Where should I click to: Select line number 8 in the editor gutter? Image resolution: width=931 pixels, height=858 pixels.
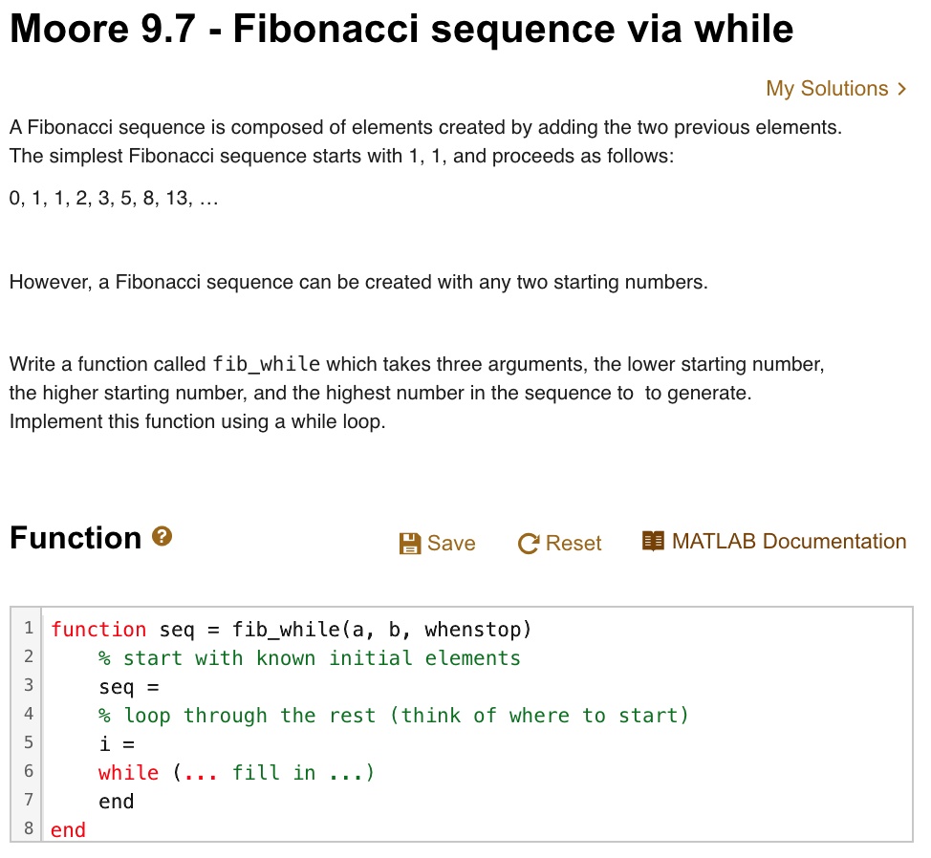[29, 828]
